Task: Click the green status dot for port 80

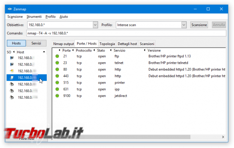Action: click(57, 69)
